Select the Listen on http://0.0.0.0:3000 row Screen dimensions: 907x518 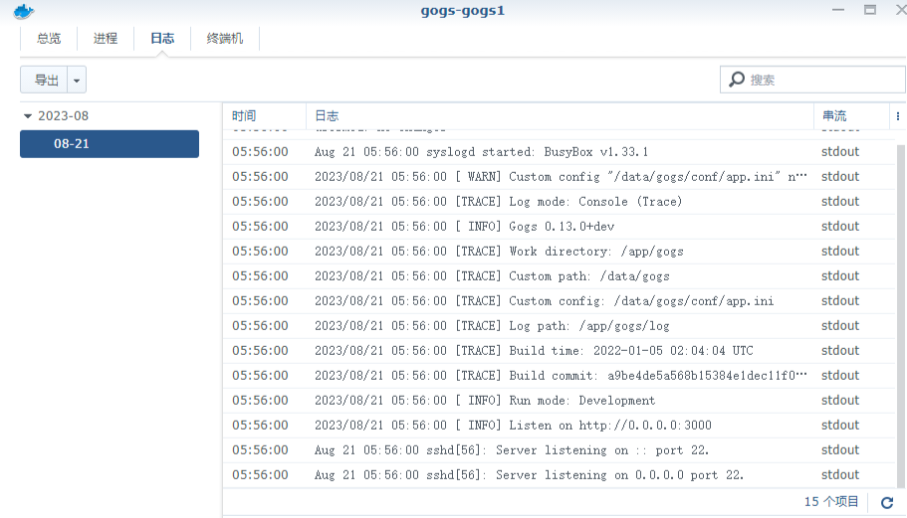click(x=560, y=425)
